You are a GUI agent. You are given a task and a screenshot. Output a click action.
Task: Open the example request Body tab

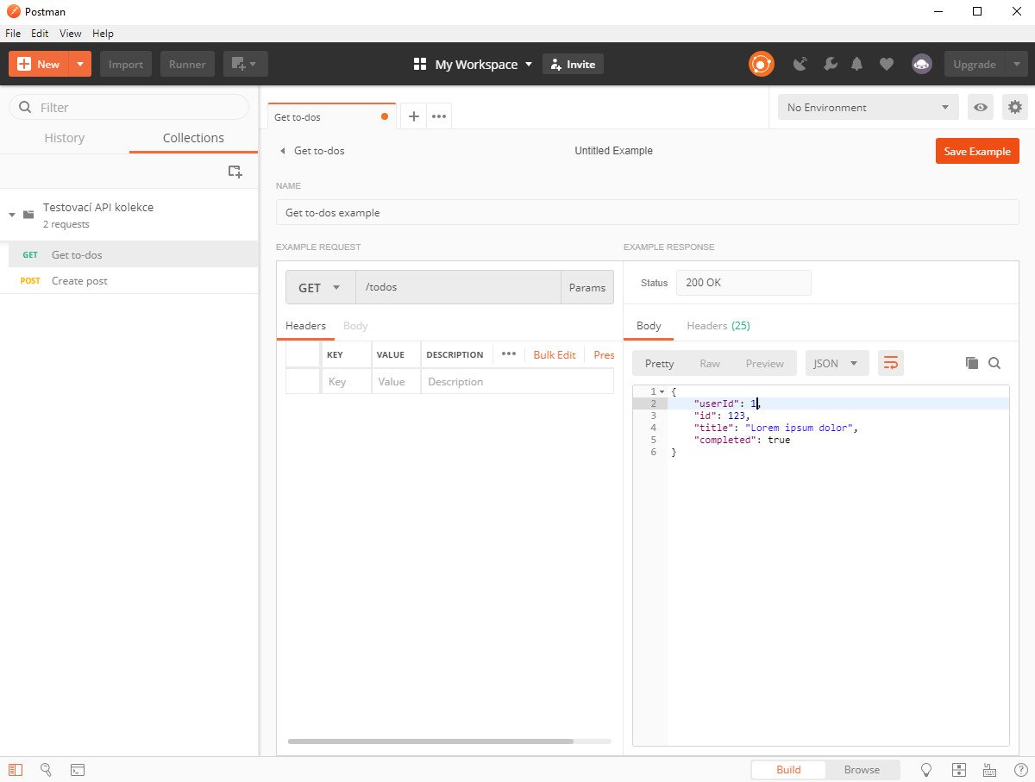pyautogui.click(x=355, y=326)
